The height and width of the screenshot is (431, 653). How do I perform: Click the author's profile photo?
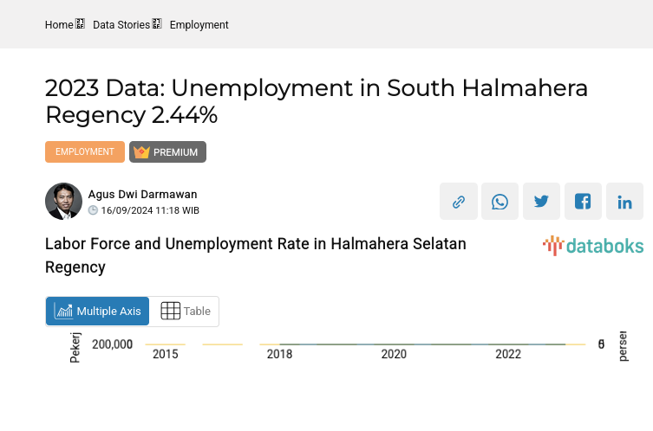pos(63,202)
